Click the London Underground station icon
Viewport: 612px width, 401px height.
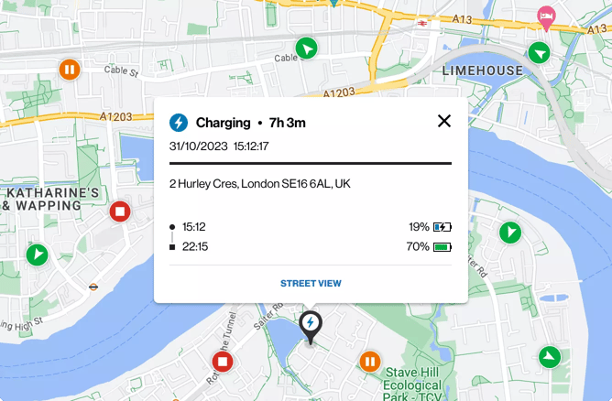[x=93, y=286]
